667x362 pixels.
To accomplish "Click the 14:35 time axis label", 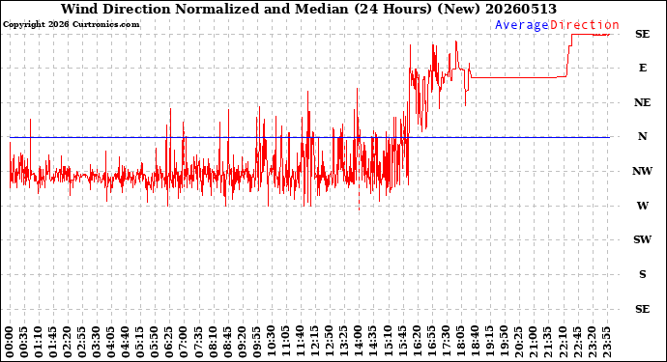I will [372, 342].
